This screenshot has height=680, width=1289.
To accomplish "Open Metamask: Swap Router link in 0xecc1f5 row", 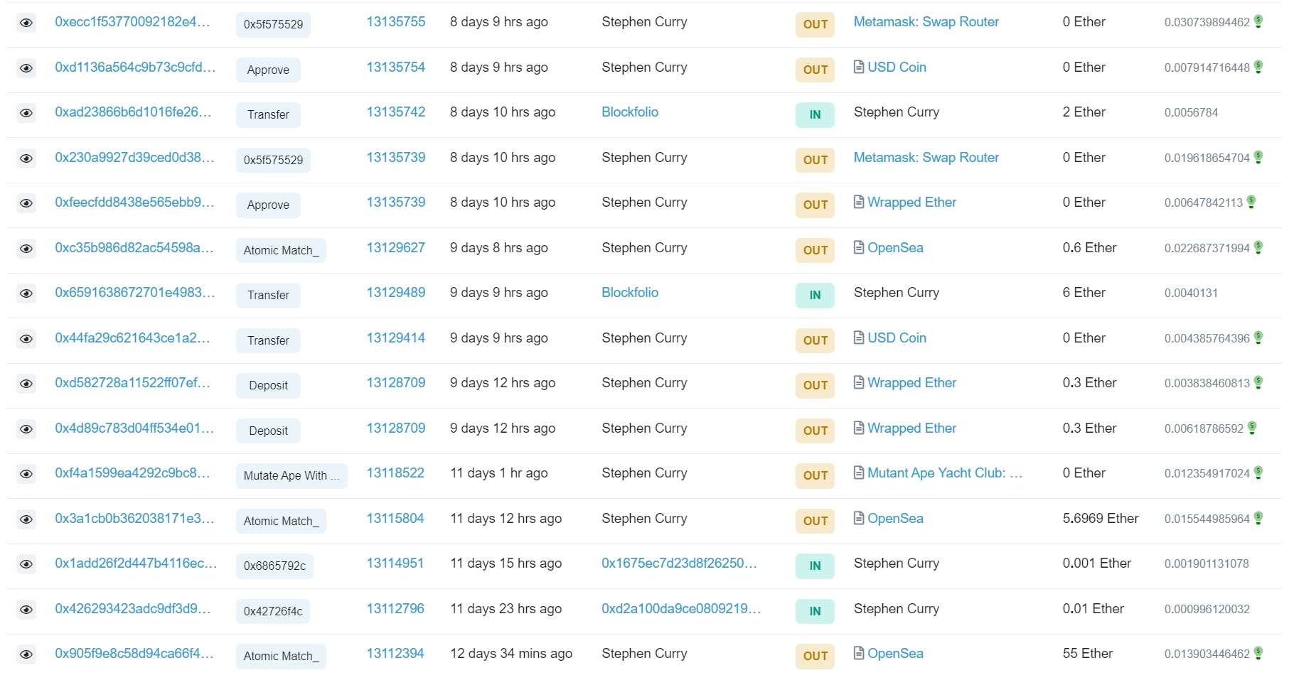I will [926, 22].
